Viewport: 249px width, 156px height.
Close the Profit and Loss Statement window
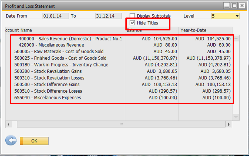(242, 6)
